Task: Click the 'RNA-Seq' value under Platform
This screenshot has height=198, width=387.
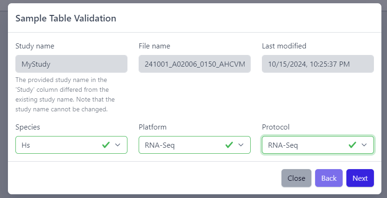Action: 160,145
